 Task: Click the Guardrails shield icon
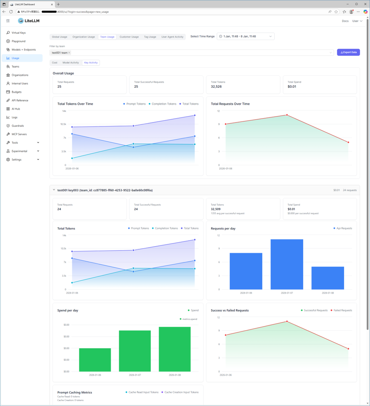[x=8, y=126]
